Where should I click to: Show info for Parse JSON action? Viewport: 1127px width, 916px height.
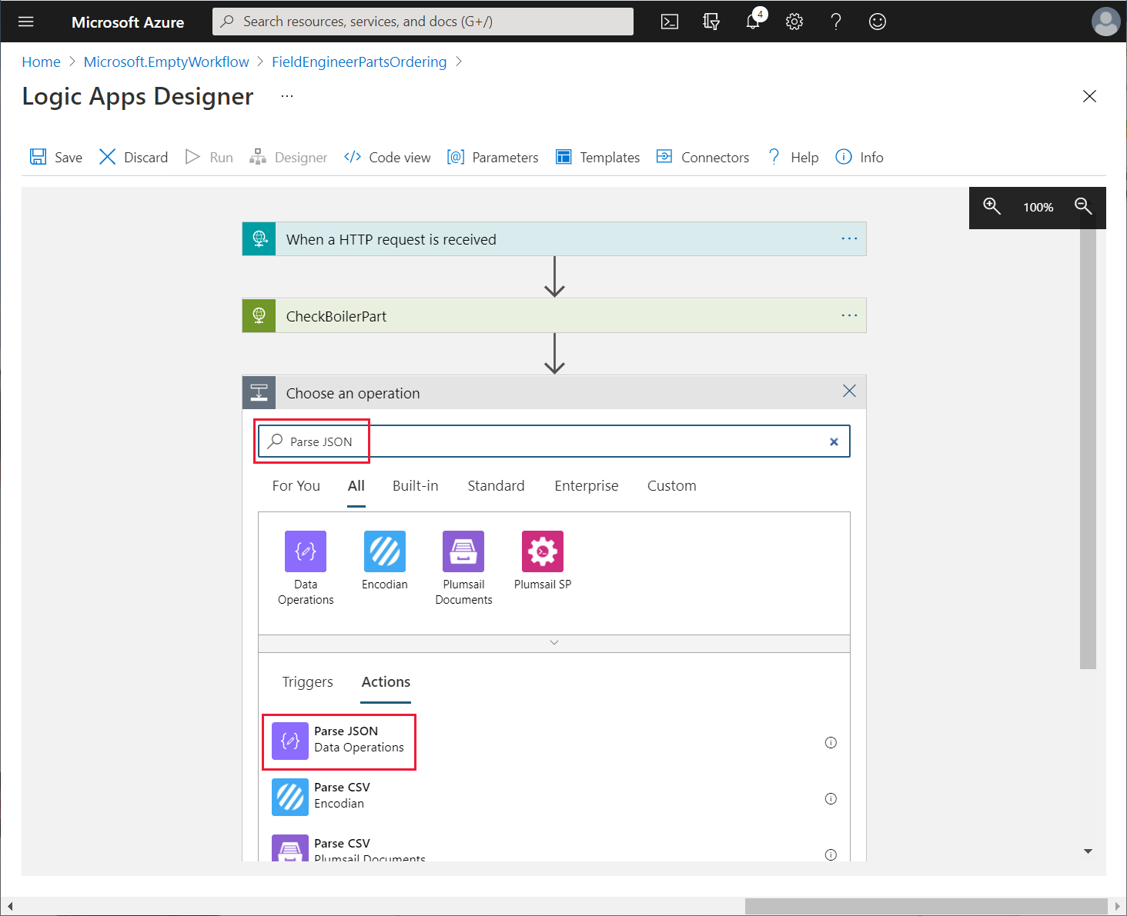(x=831, y=742)
